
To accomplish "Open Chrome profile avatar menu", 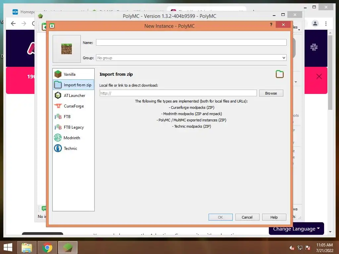I will (315, 23).
